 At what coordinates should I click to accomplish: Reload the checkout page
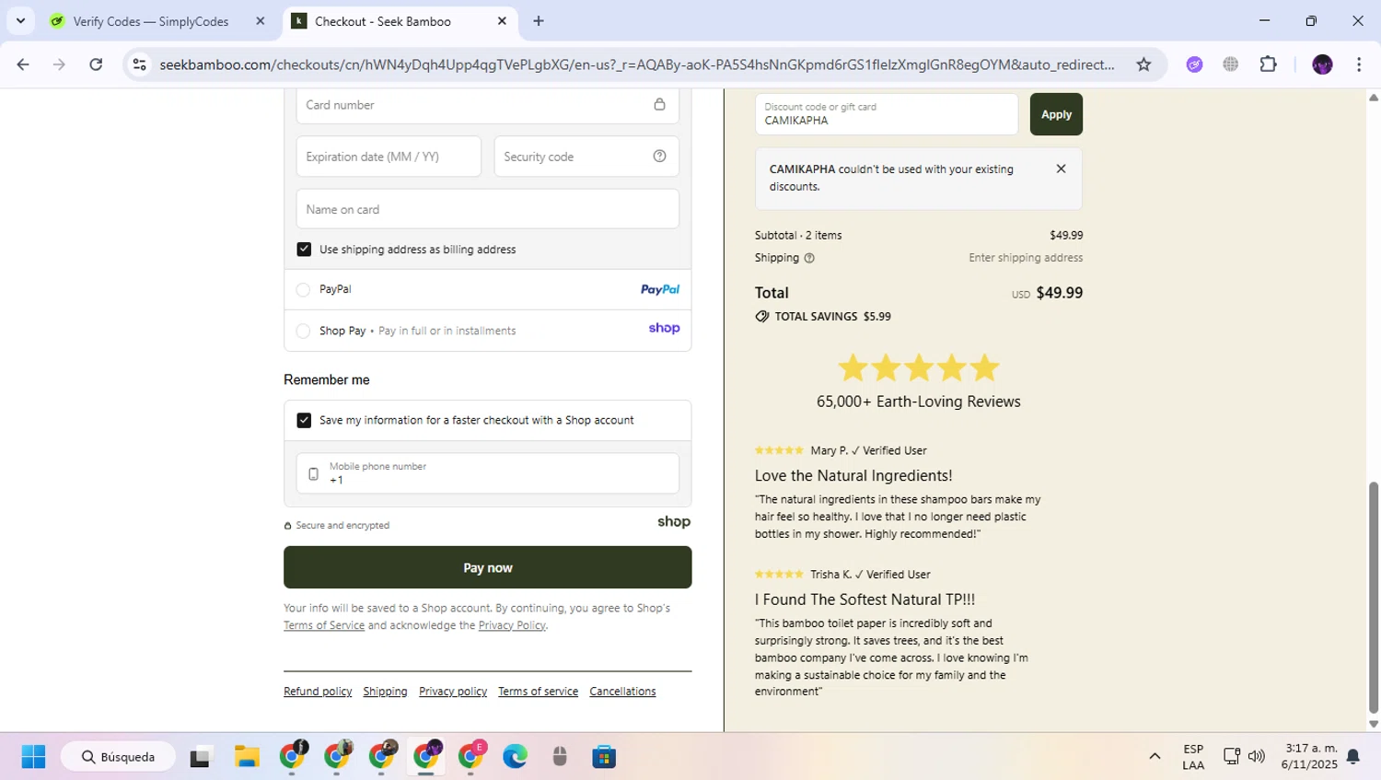click(96, 64)
